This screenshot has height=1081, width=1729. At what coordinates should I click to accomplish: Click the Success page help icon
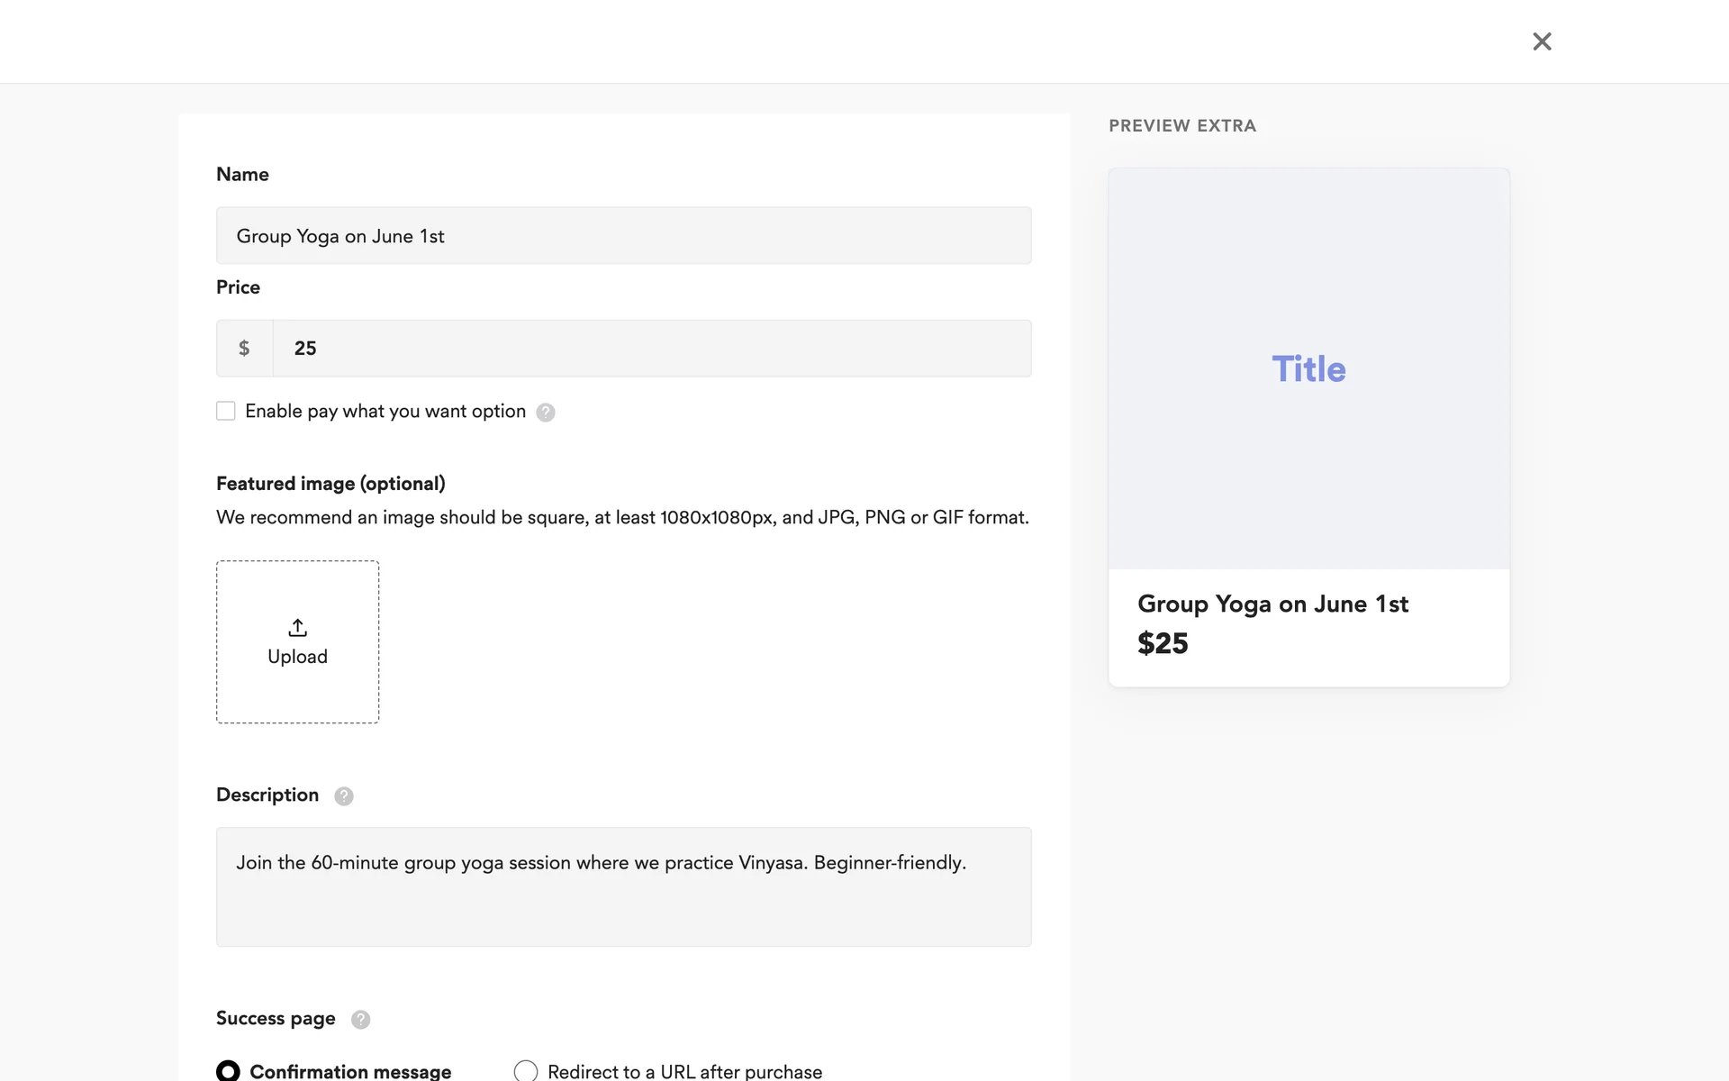[360, 1020]
